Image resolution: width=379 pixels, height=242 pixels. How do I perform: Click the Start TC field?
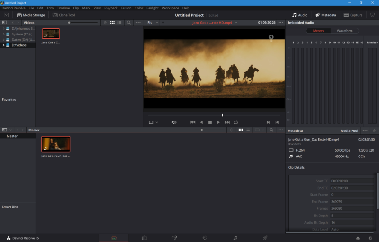click(x=352, y=181)
